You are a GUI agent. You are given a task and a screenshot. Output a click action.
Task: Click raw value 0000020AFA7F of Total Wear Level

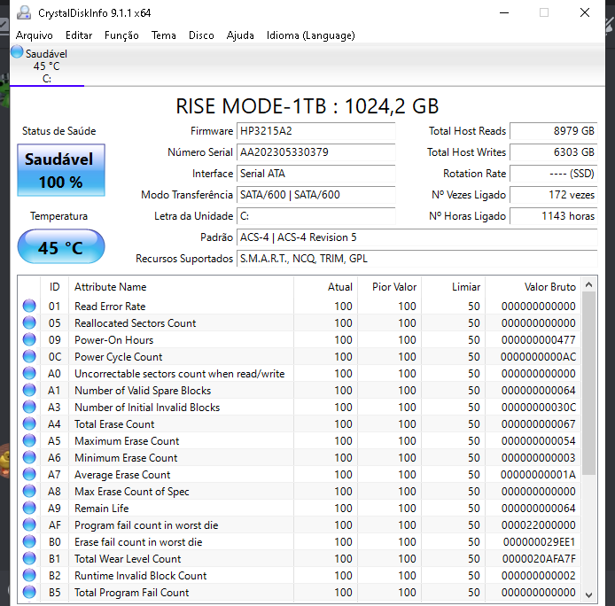tap(539, 558)
